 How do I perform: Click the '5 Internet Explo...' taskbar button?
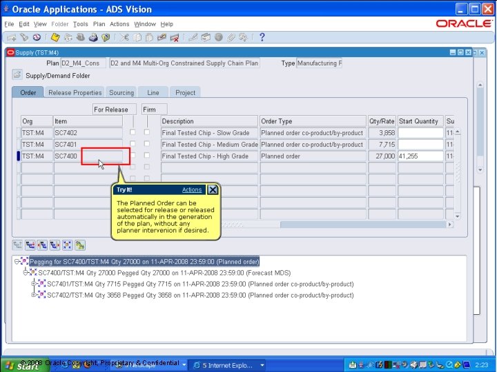point(228,365)
